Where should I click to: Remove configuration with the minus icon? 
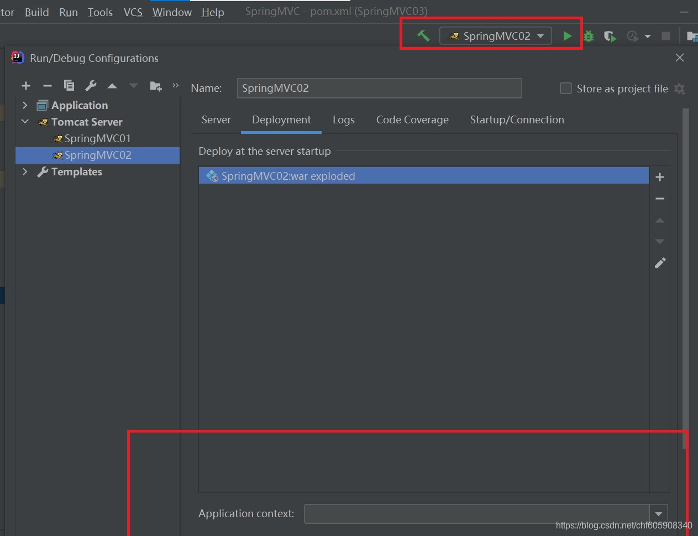pos(48,86)
